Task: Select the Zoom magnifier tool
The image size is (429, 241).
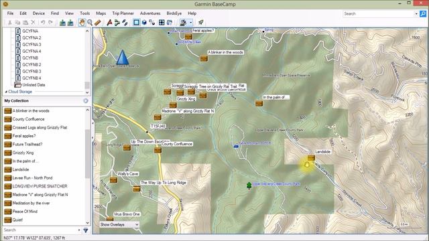Action: pos(90,23)
